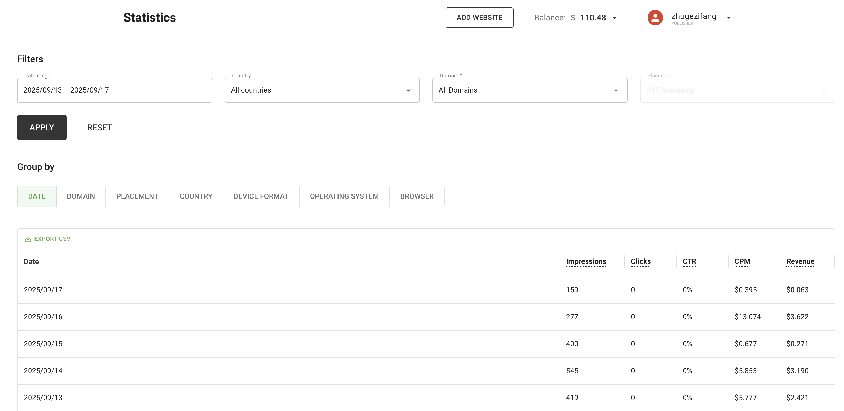Click the EXPORT CSV link
This screenshot has height=411, width=844.
coord(52,239)
